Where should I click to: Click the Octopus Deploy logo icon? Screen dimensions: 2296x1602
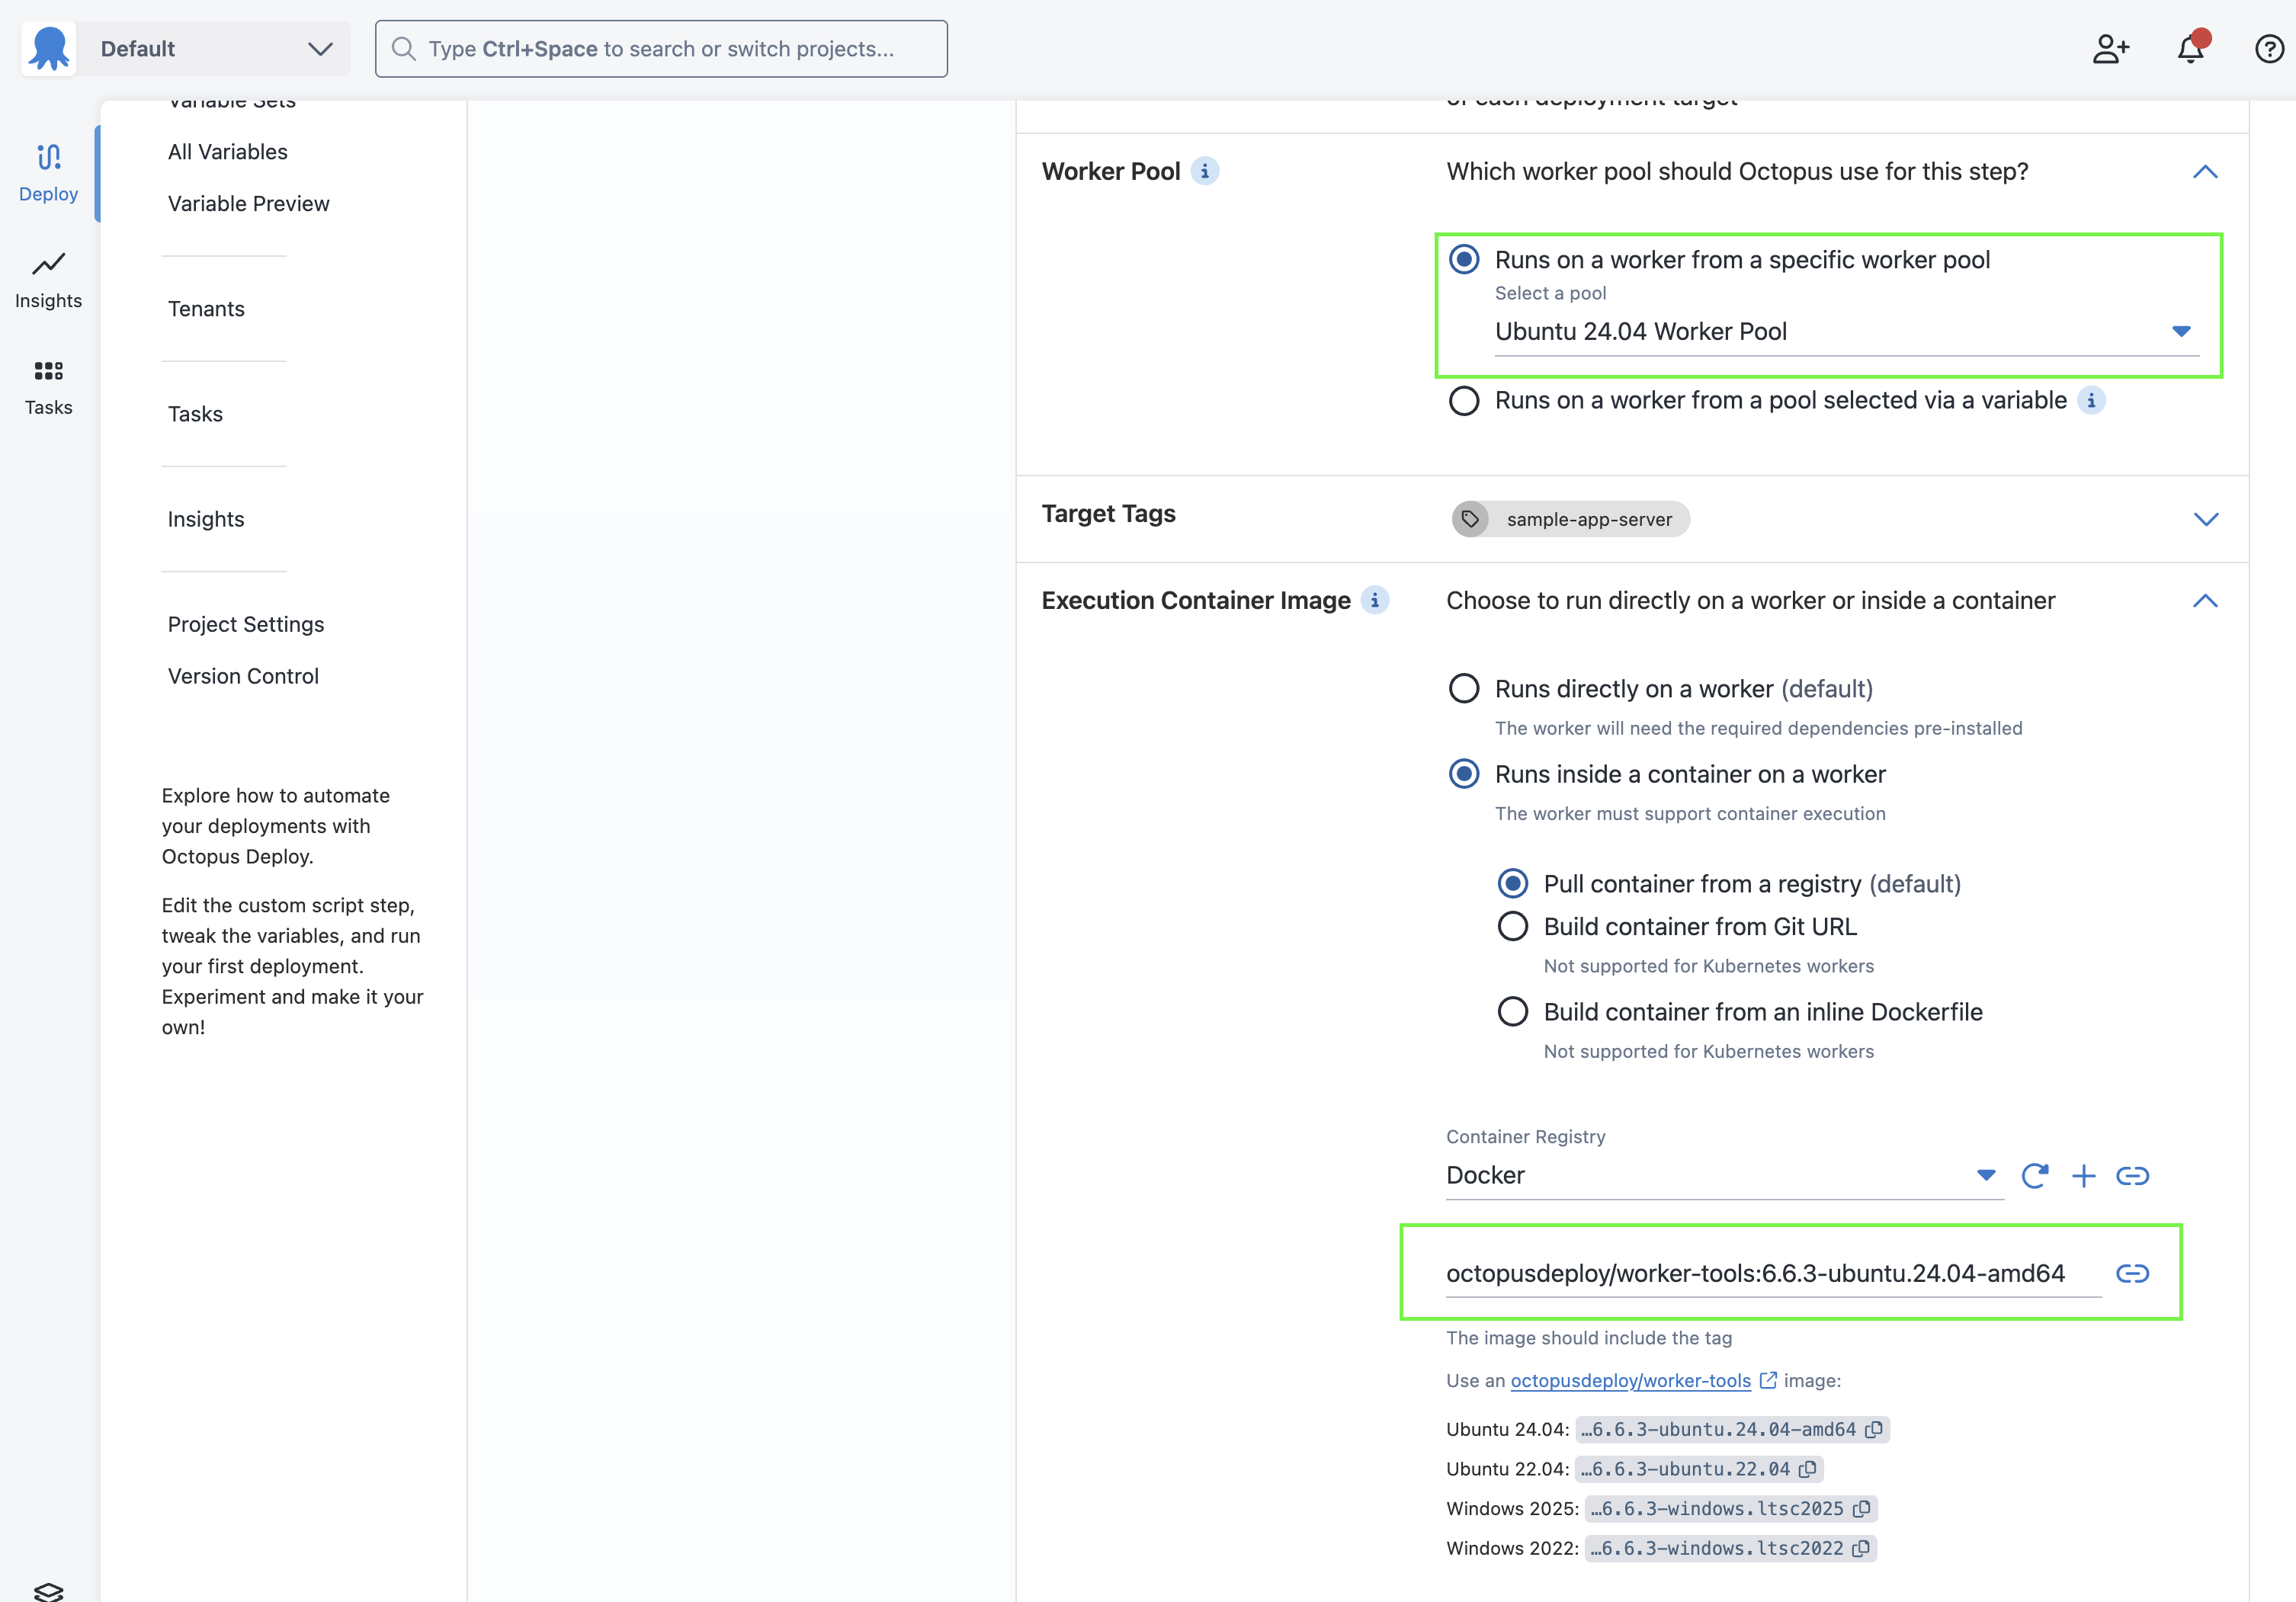pyautogui.click(x=49, y=49)
